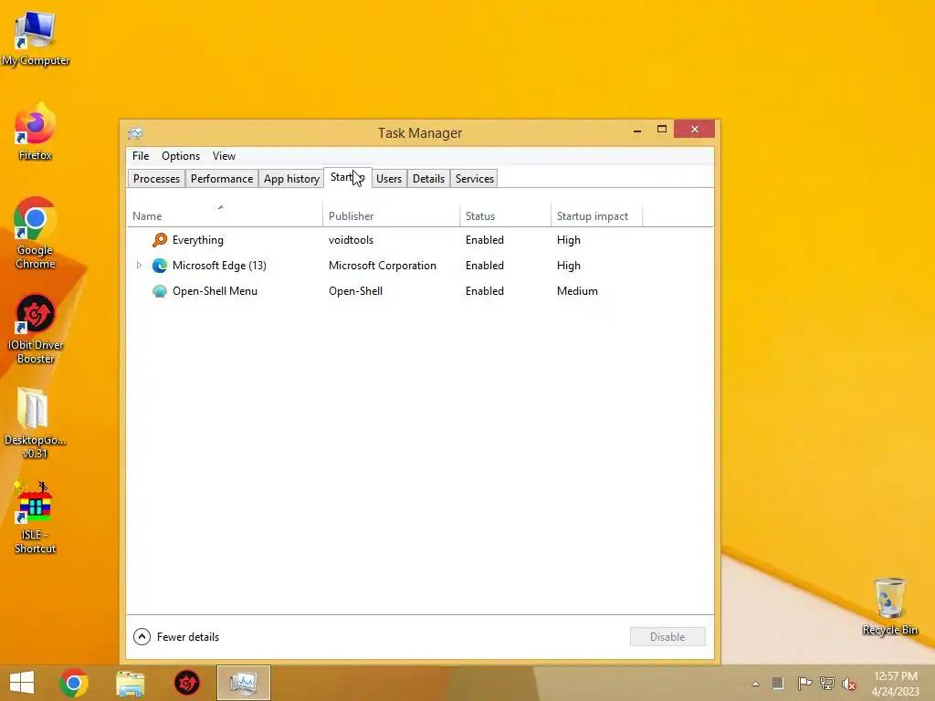935x701 pixels.
Task: Sort by the Name column header
Action: point(225,215)
